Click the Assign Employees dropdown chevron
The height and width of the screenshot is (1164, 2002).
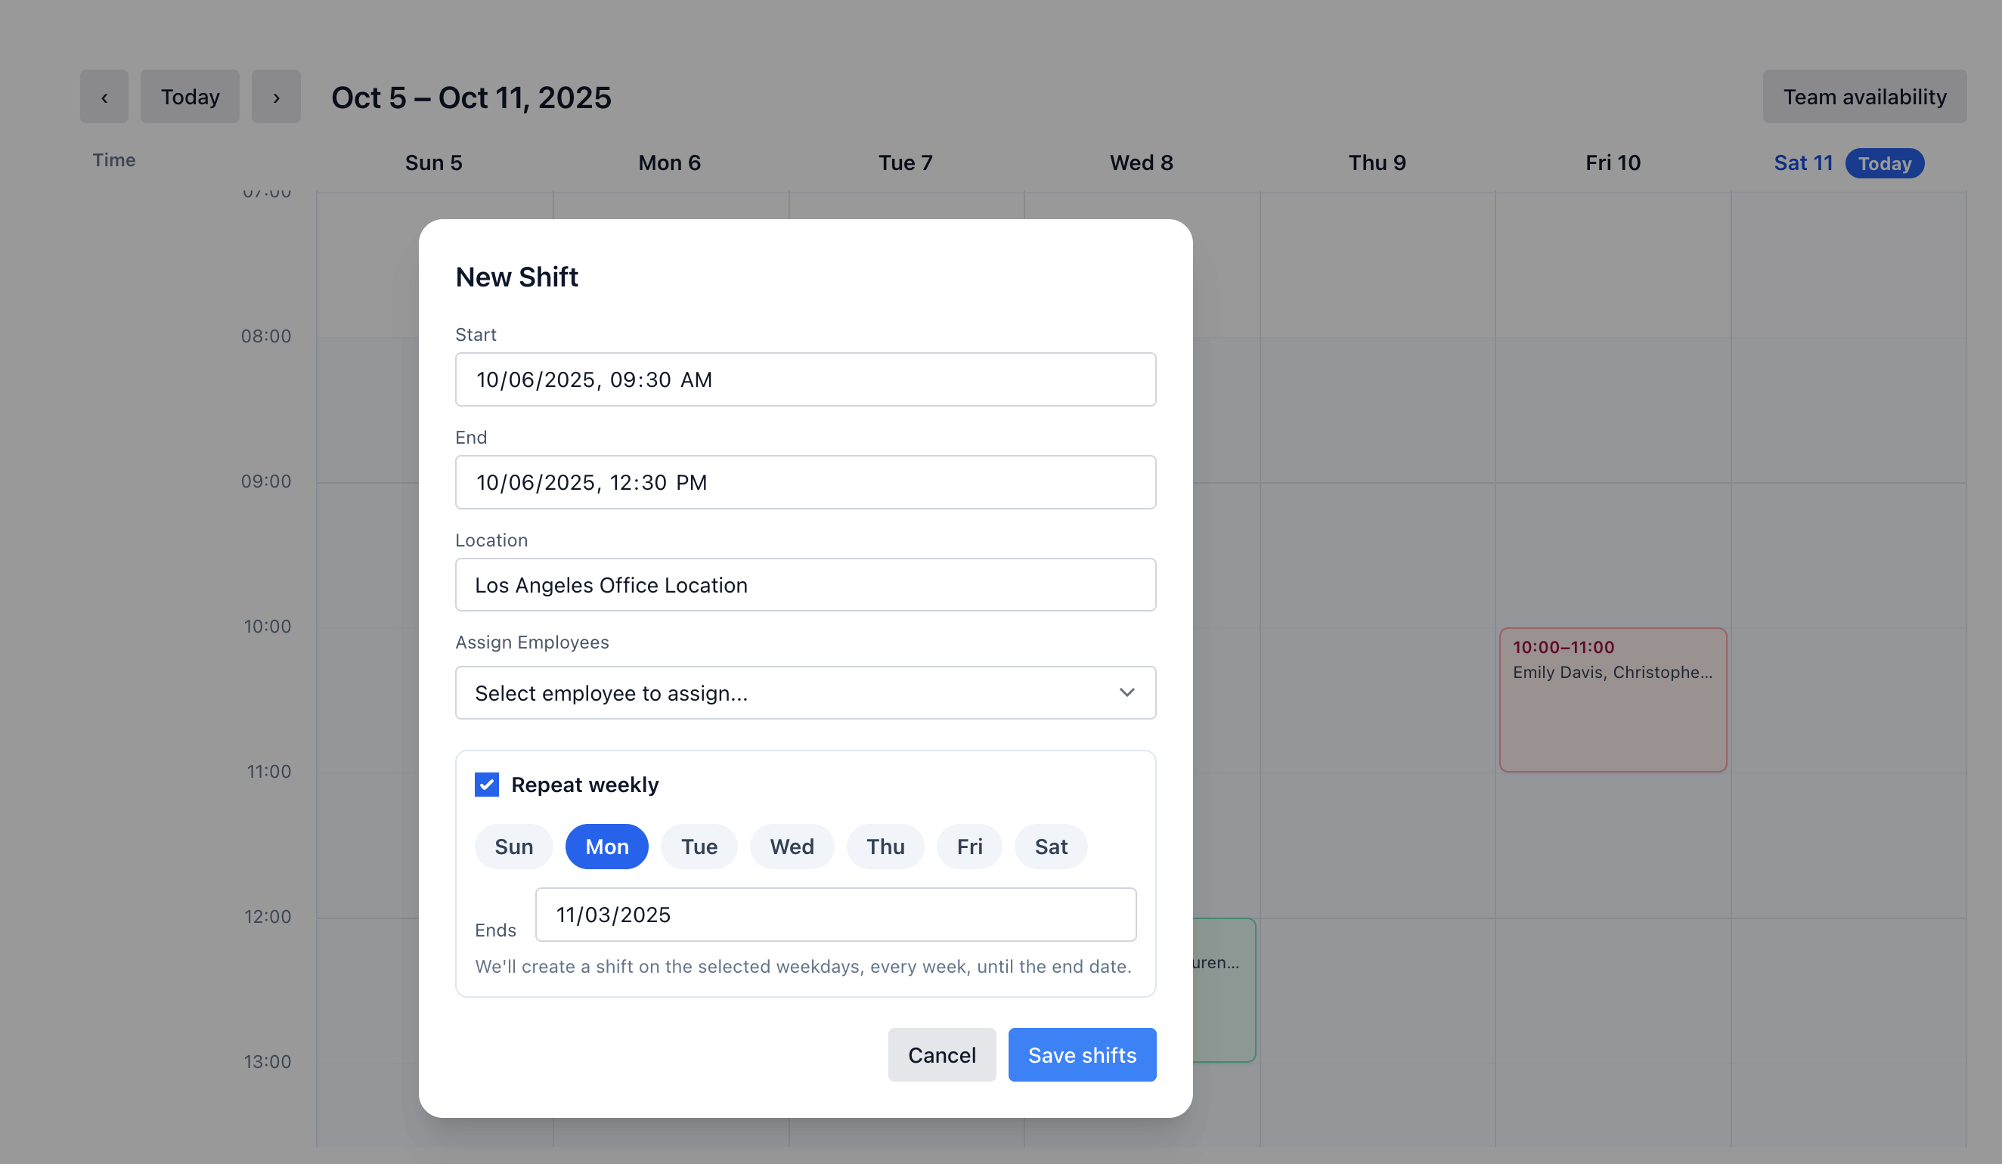coord(1126,693)
